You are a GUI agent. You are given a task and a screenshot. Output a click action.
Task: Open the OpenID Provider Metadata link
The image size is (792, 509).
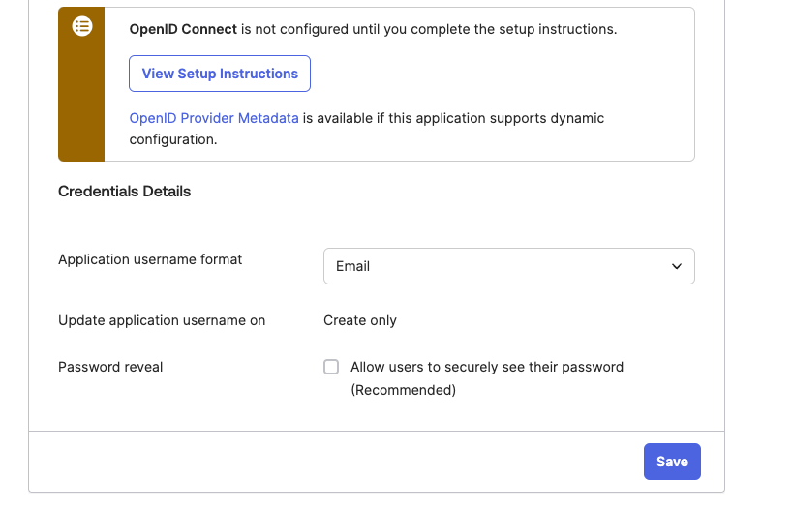click(214, 118)
